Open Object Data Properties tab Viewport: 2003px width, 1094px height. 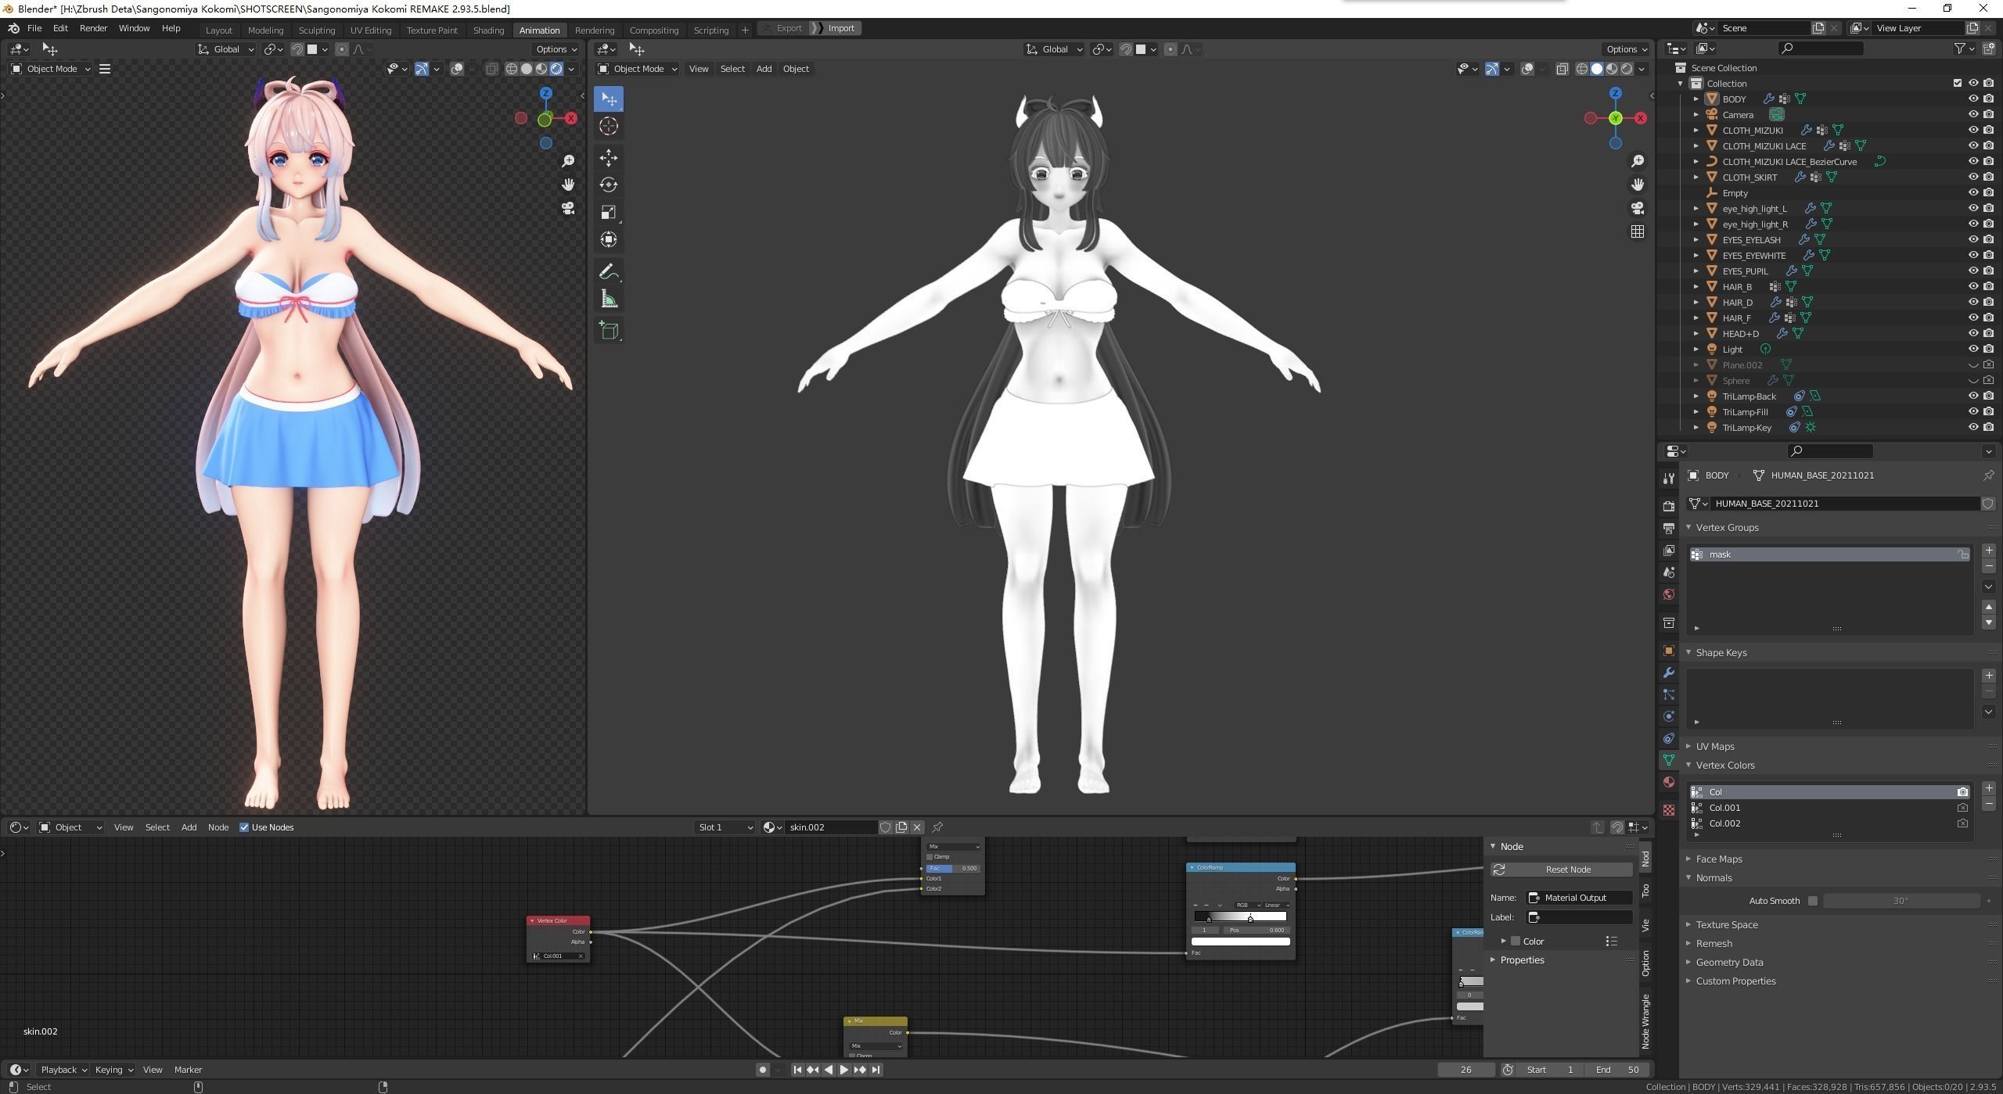coord(1668,760)
